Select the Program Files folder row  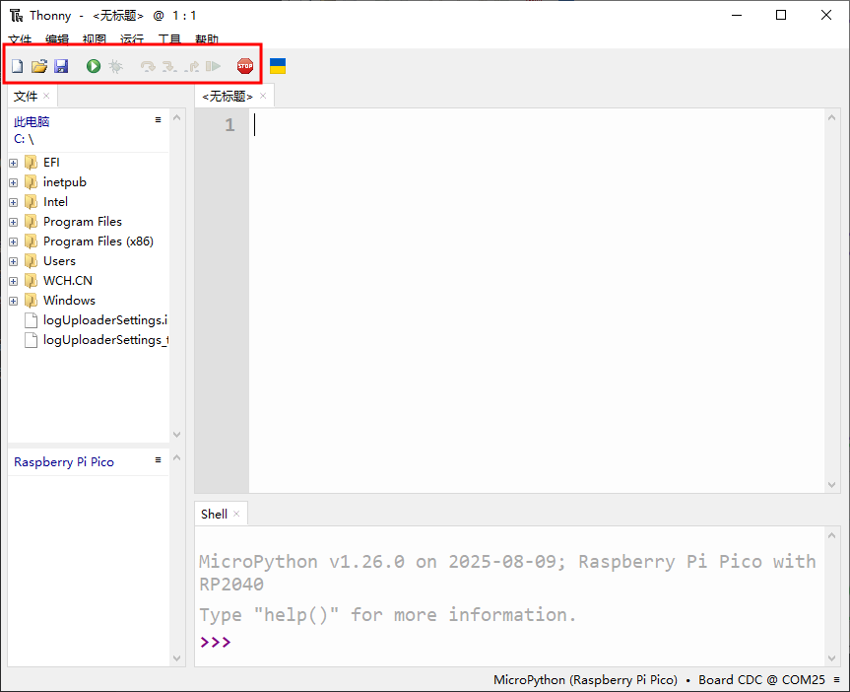pos(89,222)
